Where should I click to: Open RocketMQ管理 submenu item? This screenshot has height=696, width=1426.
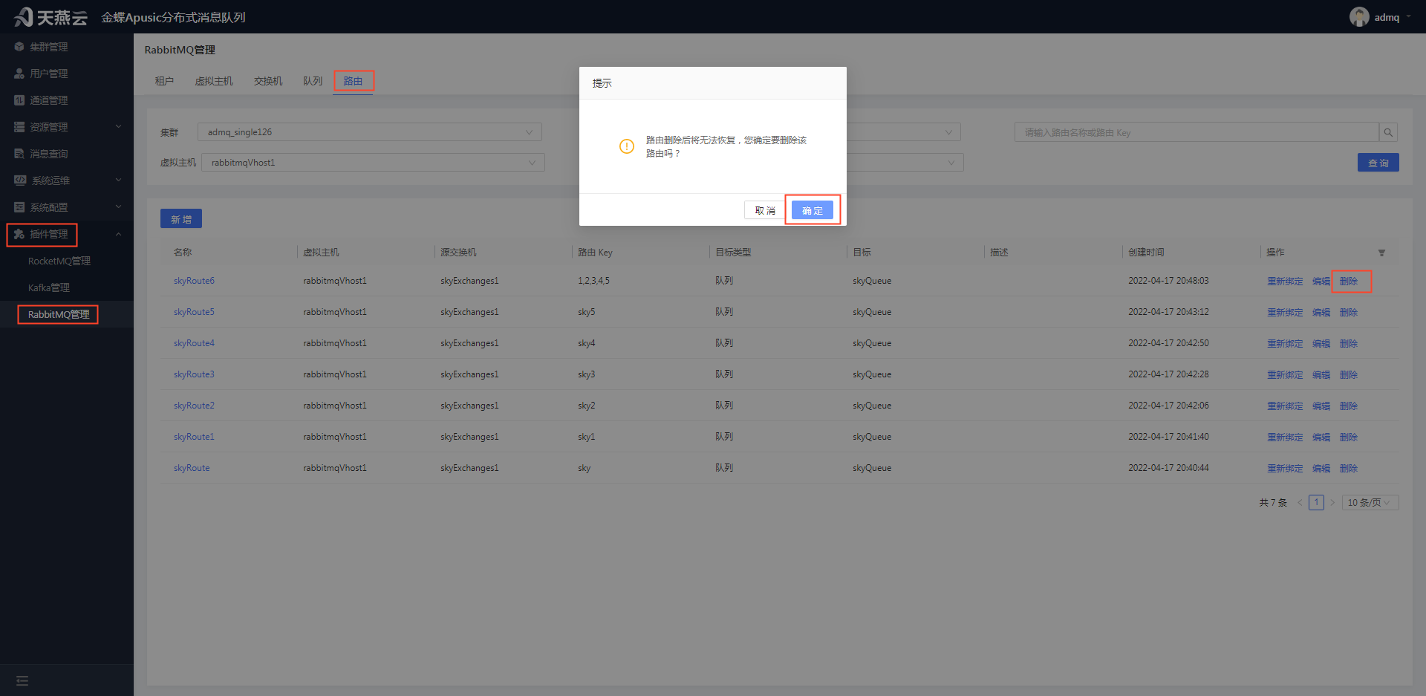pos(59,261)
